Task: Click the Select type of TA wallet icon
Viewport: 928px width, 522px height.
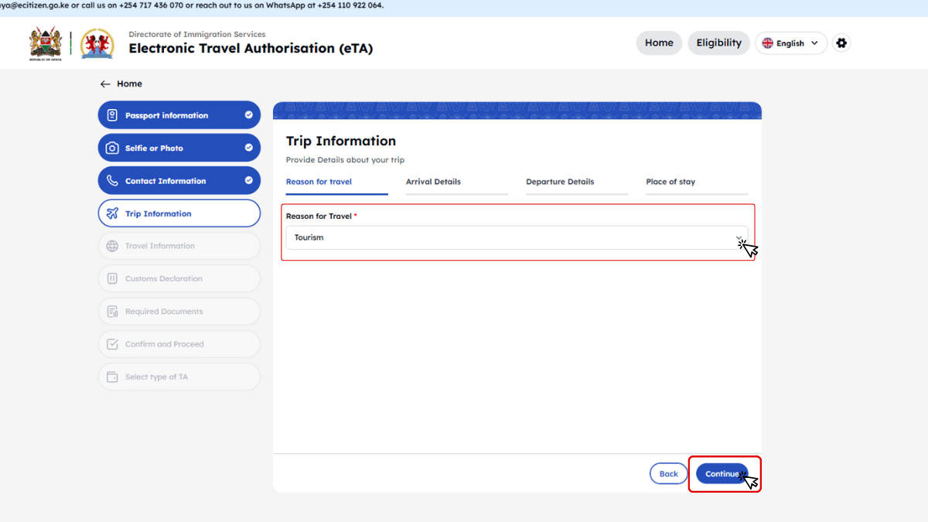Action: coord(112,377)
